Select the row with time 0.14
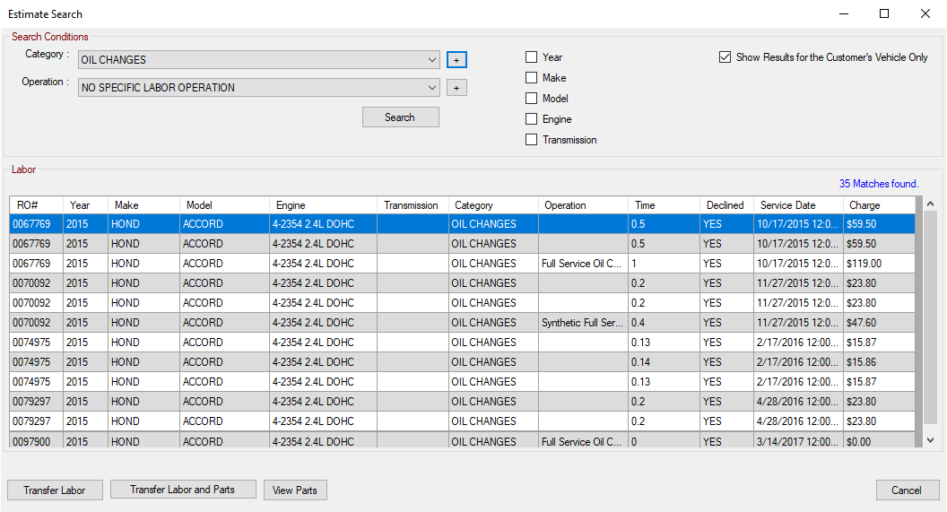This screenshot has height=512, width=947. pyautogui.click(x=462, y=361)
